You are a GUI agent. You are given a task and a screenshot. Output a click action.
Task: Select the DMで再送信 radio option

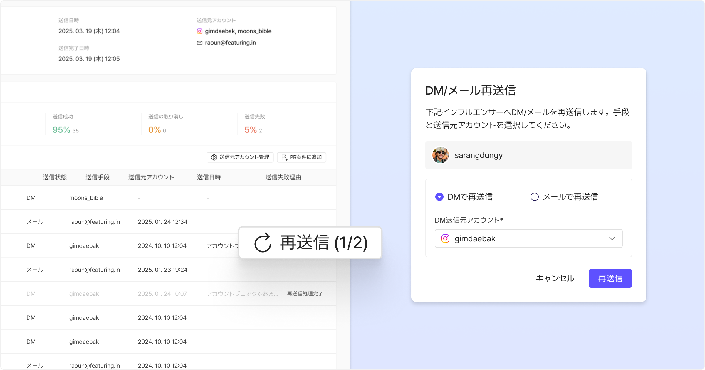(439, 197)
